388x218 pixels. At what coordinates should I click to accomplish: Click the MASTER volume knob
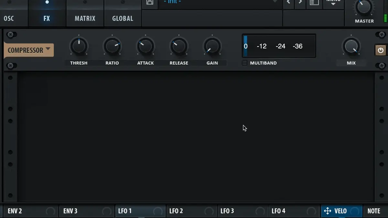coord(364,7)
